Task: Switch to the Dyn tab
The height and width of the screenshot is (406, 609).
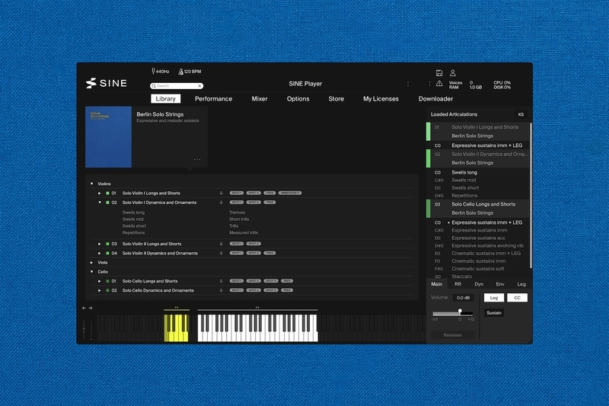Action: coord(479,284)
